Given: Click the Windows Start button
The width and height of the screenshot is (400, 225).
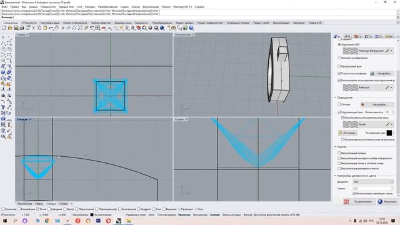Looking at the screenshot, I should (x=4, y=221).
